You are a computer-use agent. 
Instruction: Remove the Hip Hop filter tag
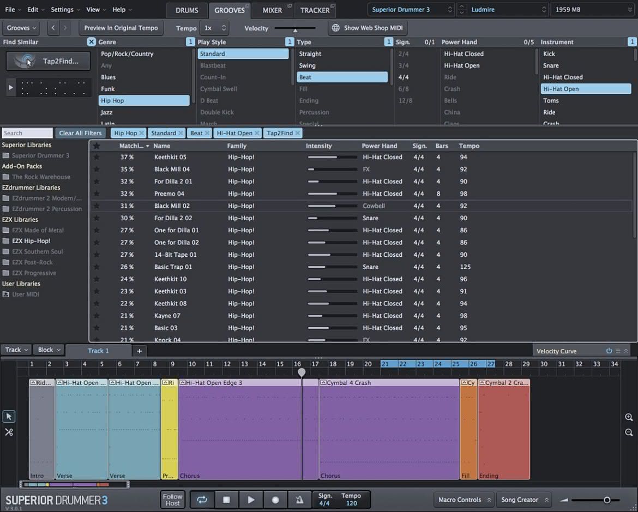(141, 133)
